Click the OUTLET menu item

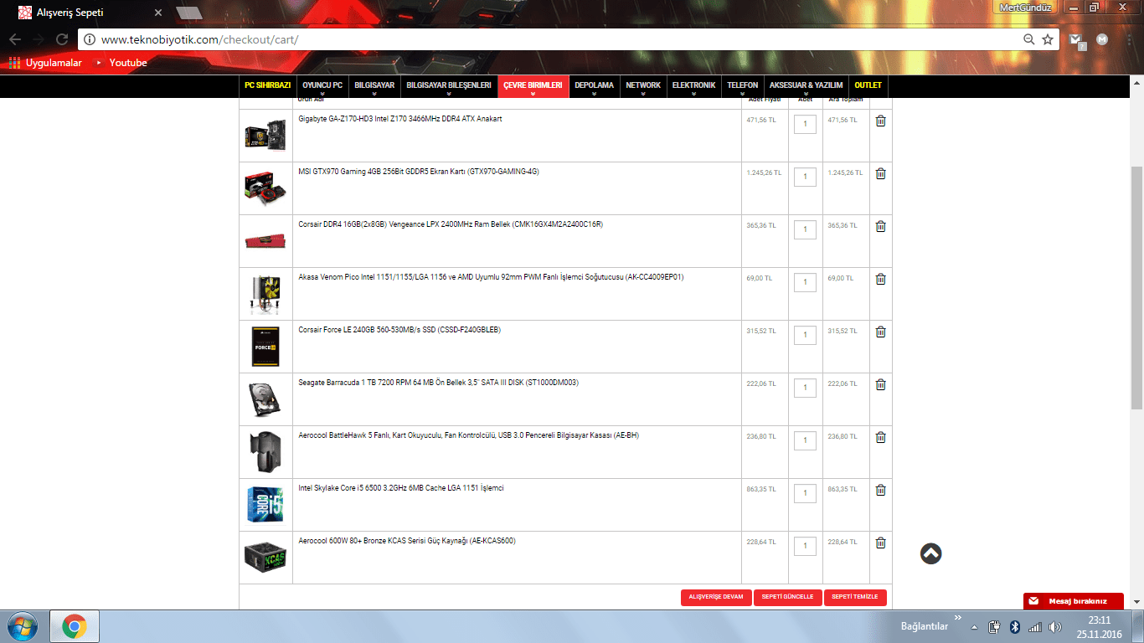click(868, 86)
